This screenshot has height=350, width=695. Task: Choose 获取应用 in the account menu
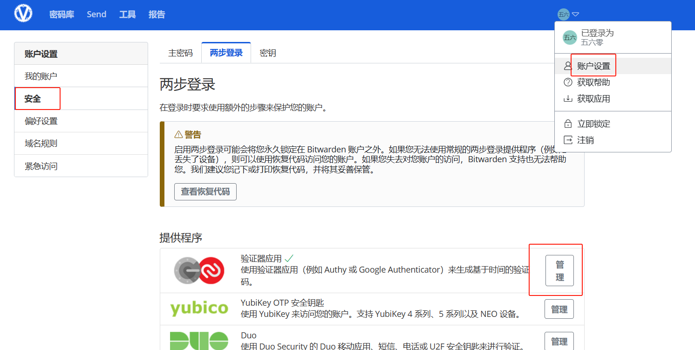click(x=613, y=99)
